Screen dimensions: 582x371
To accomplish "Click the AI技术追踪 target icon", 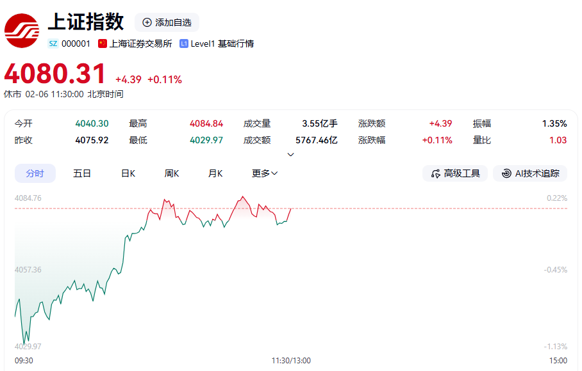I will pyautogui.click(x=506, y=173).
